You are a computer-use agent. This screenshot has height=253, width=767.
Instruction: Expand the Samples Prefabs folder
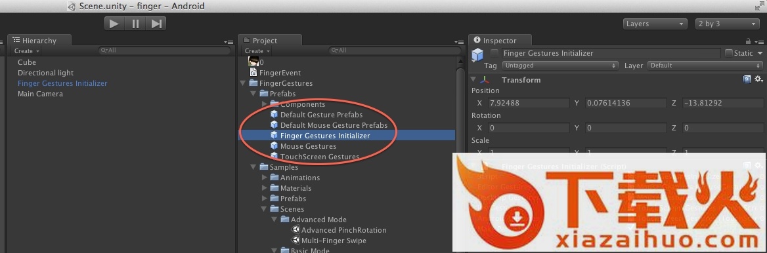tap(264, 199)
